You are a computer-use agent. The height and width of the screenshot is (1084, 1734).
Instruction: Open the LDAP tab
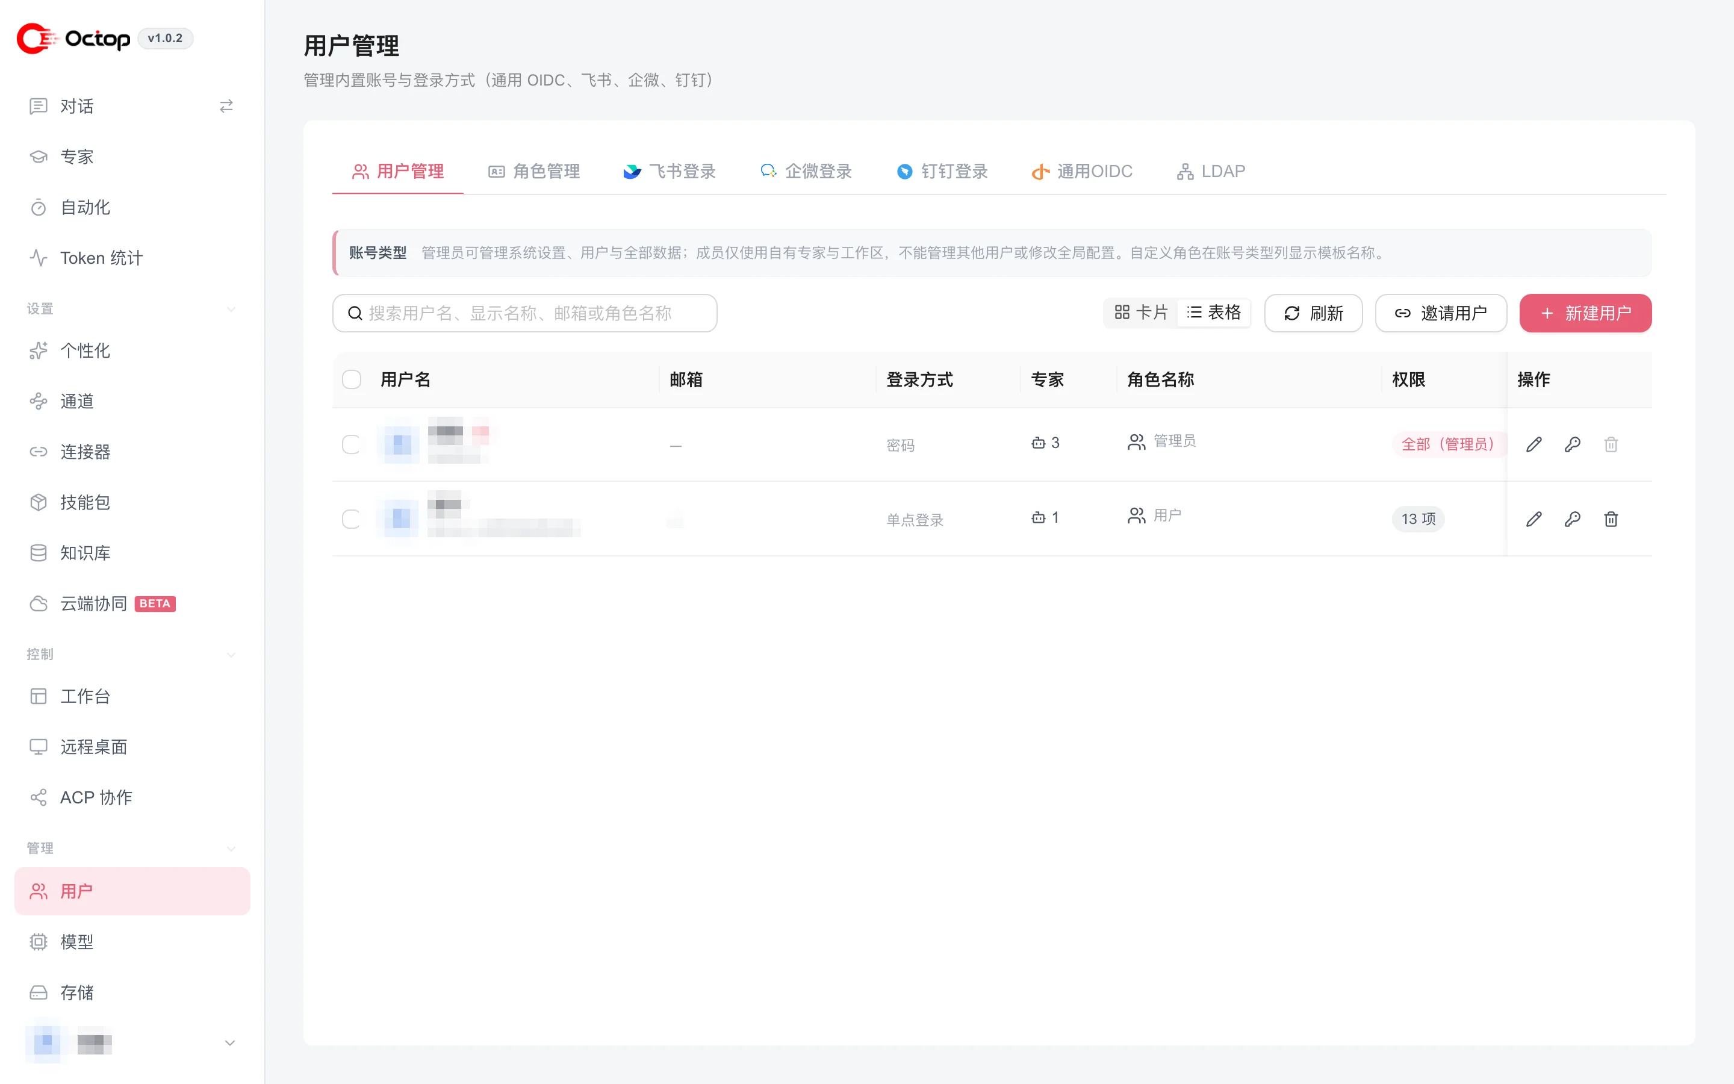coord(1211,172)
